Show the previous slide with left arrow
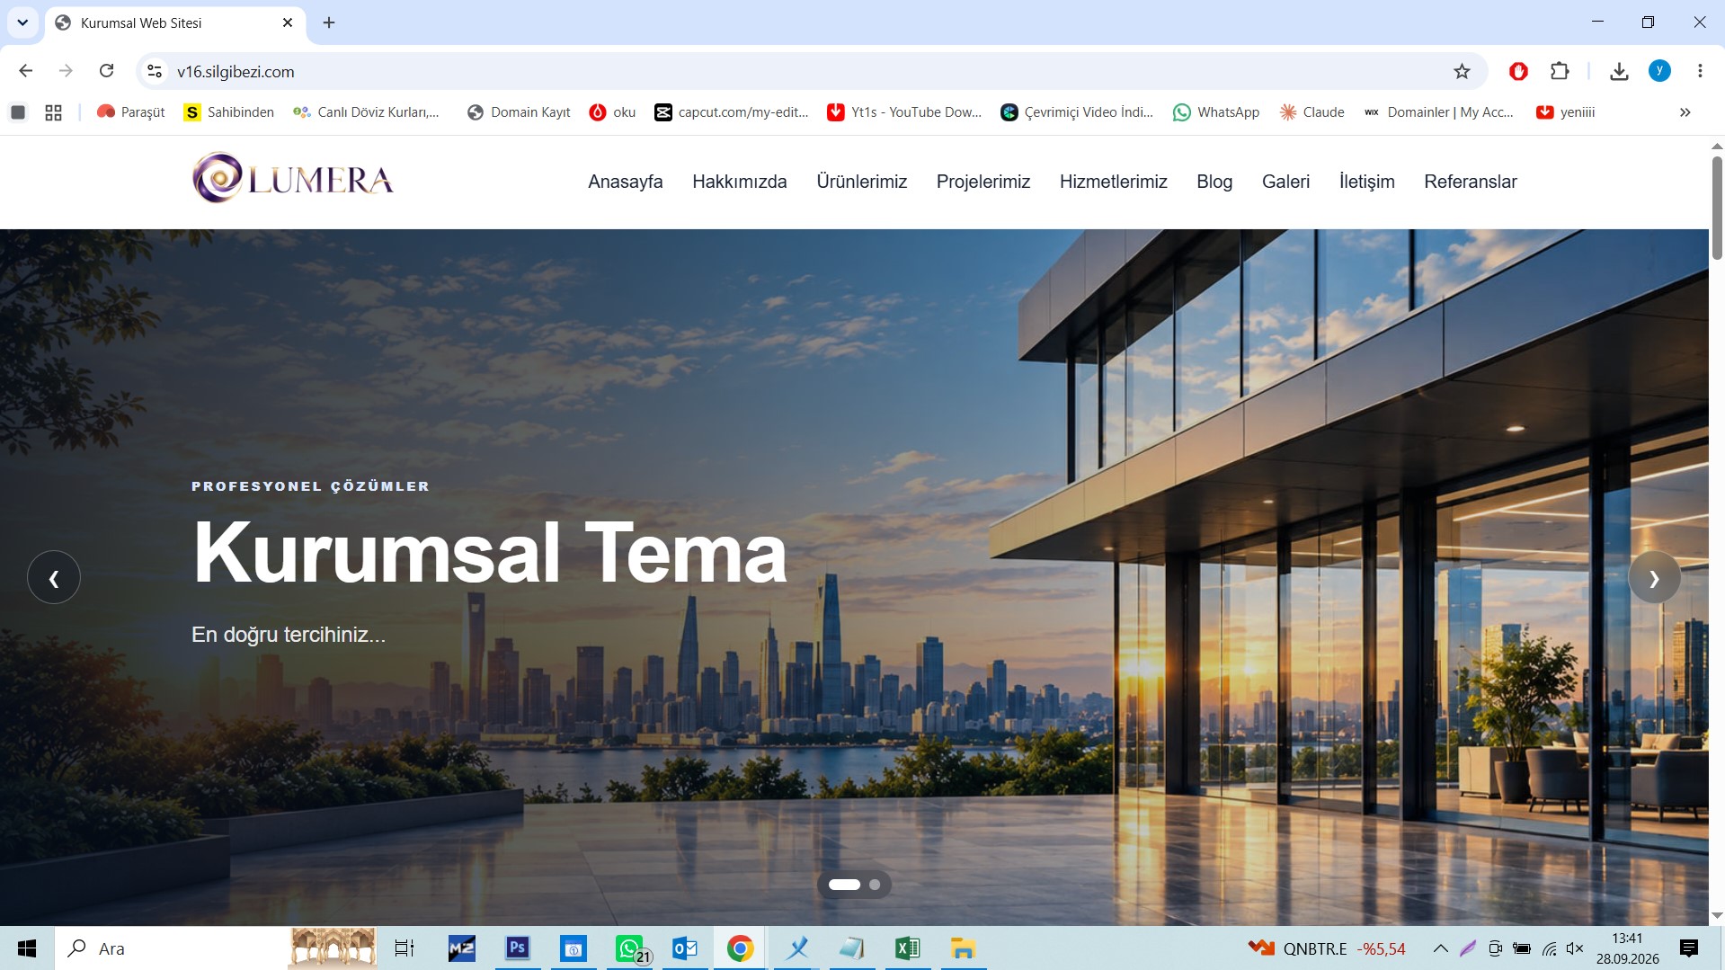 (54, 577)
